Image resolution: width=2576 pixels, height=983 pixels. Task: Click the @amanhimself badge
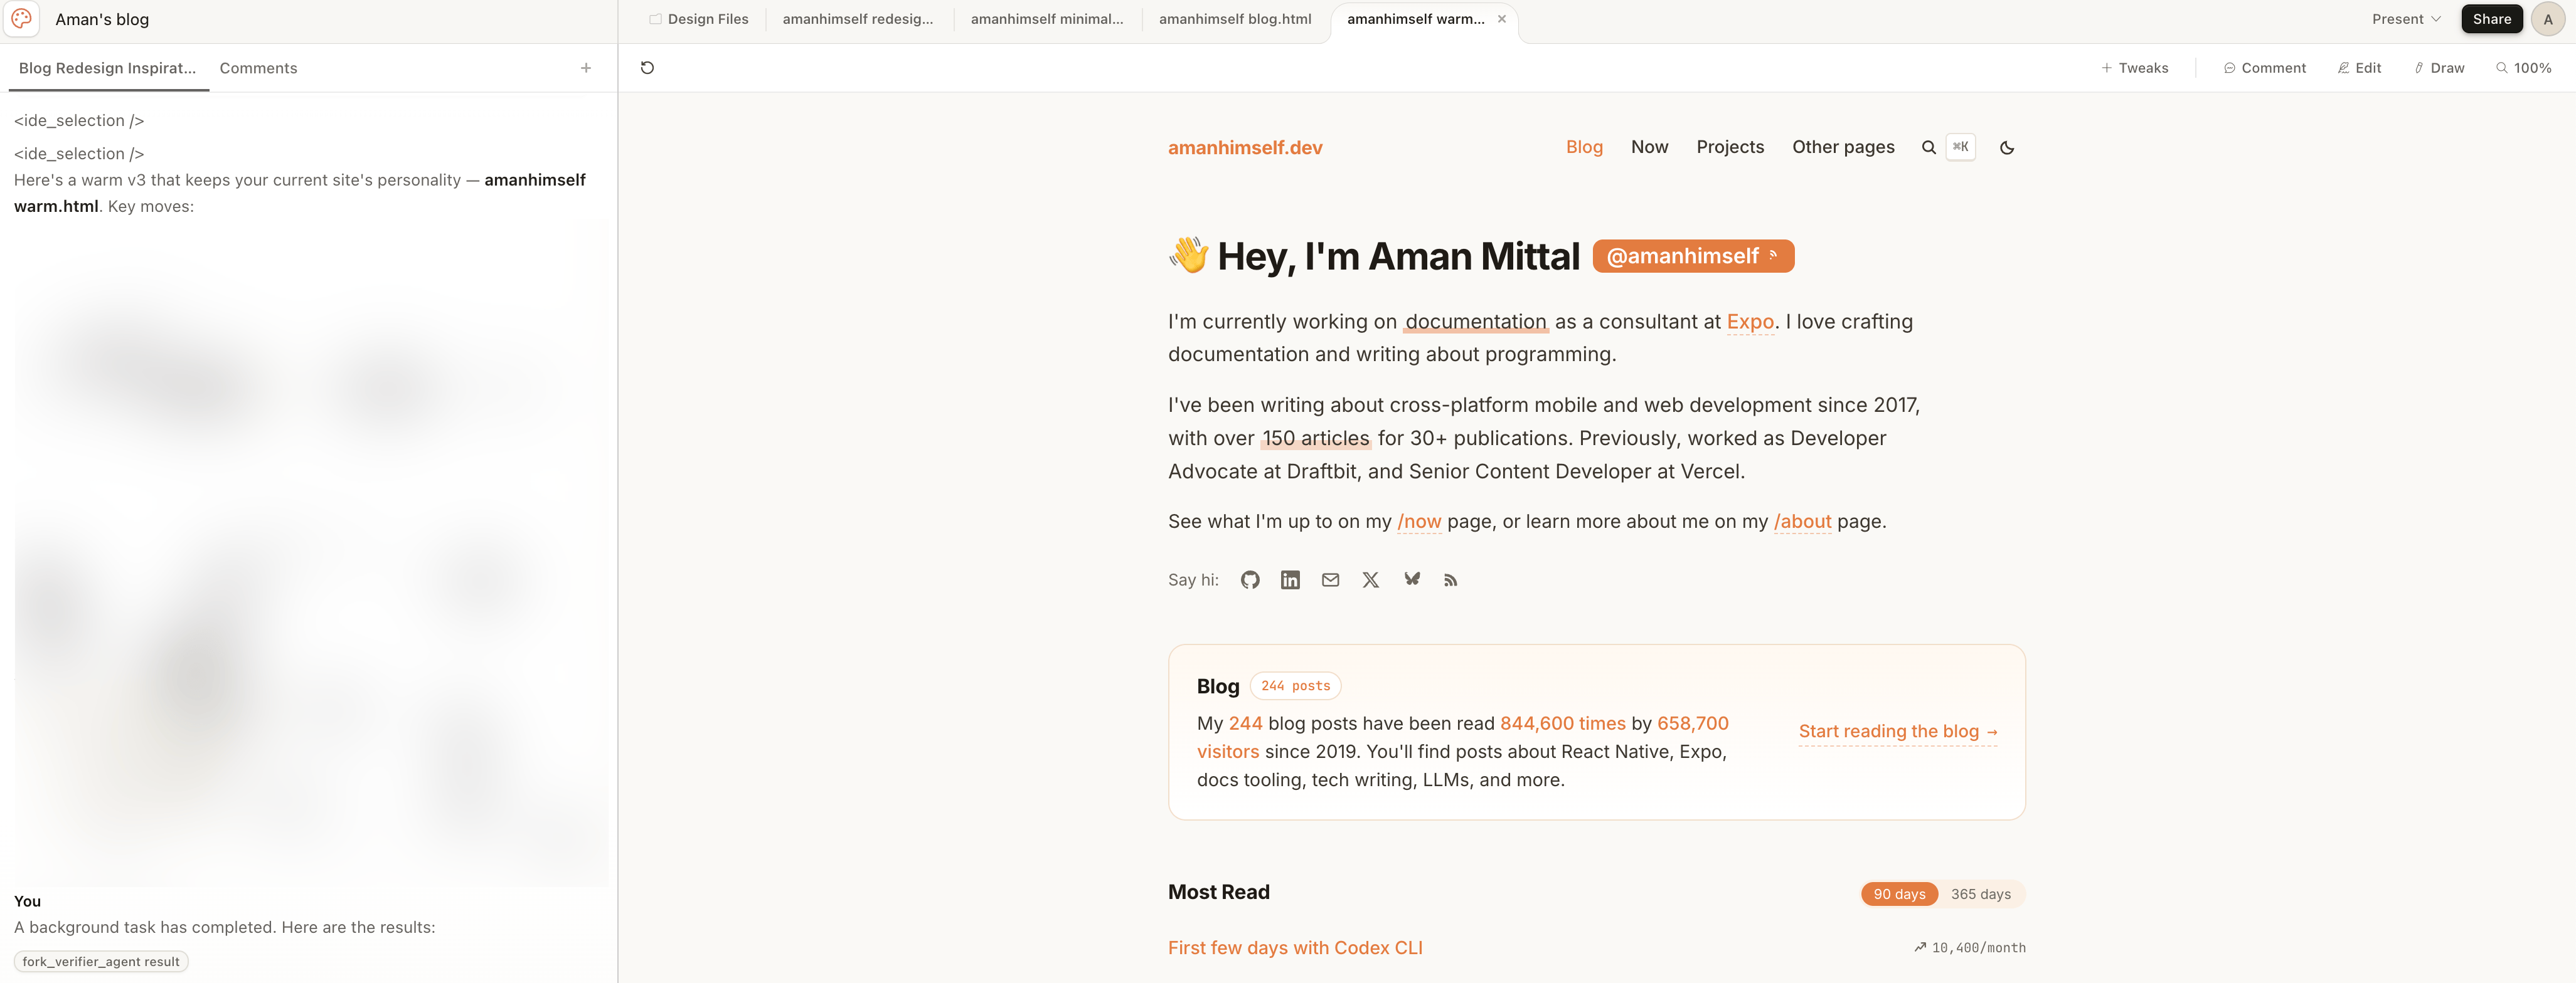[1693, 256]
